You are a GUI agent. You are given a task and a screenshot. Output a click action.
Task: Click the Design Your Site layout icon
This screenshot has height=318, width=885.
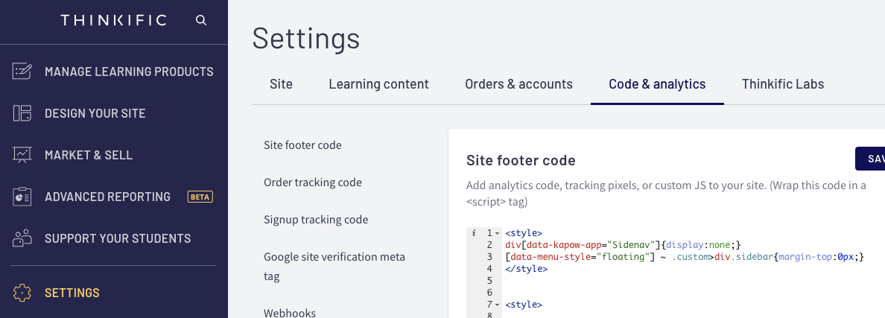click(22, 113)
